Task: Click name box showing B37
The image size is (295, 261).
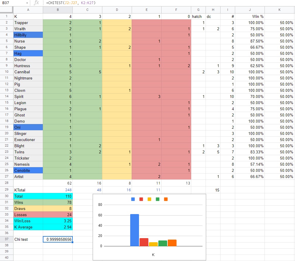Action: [x=6, y=3]
